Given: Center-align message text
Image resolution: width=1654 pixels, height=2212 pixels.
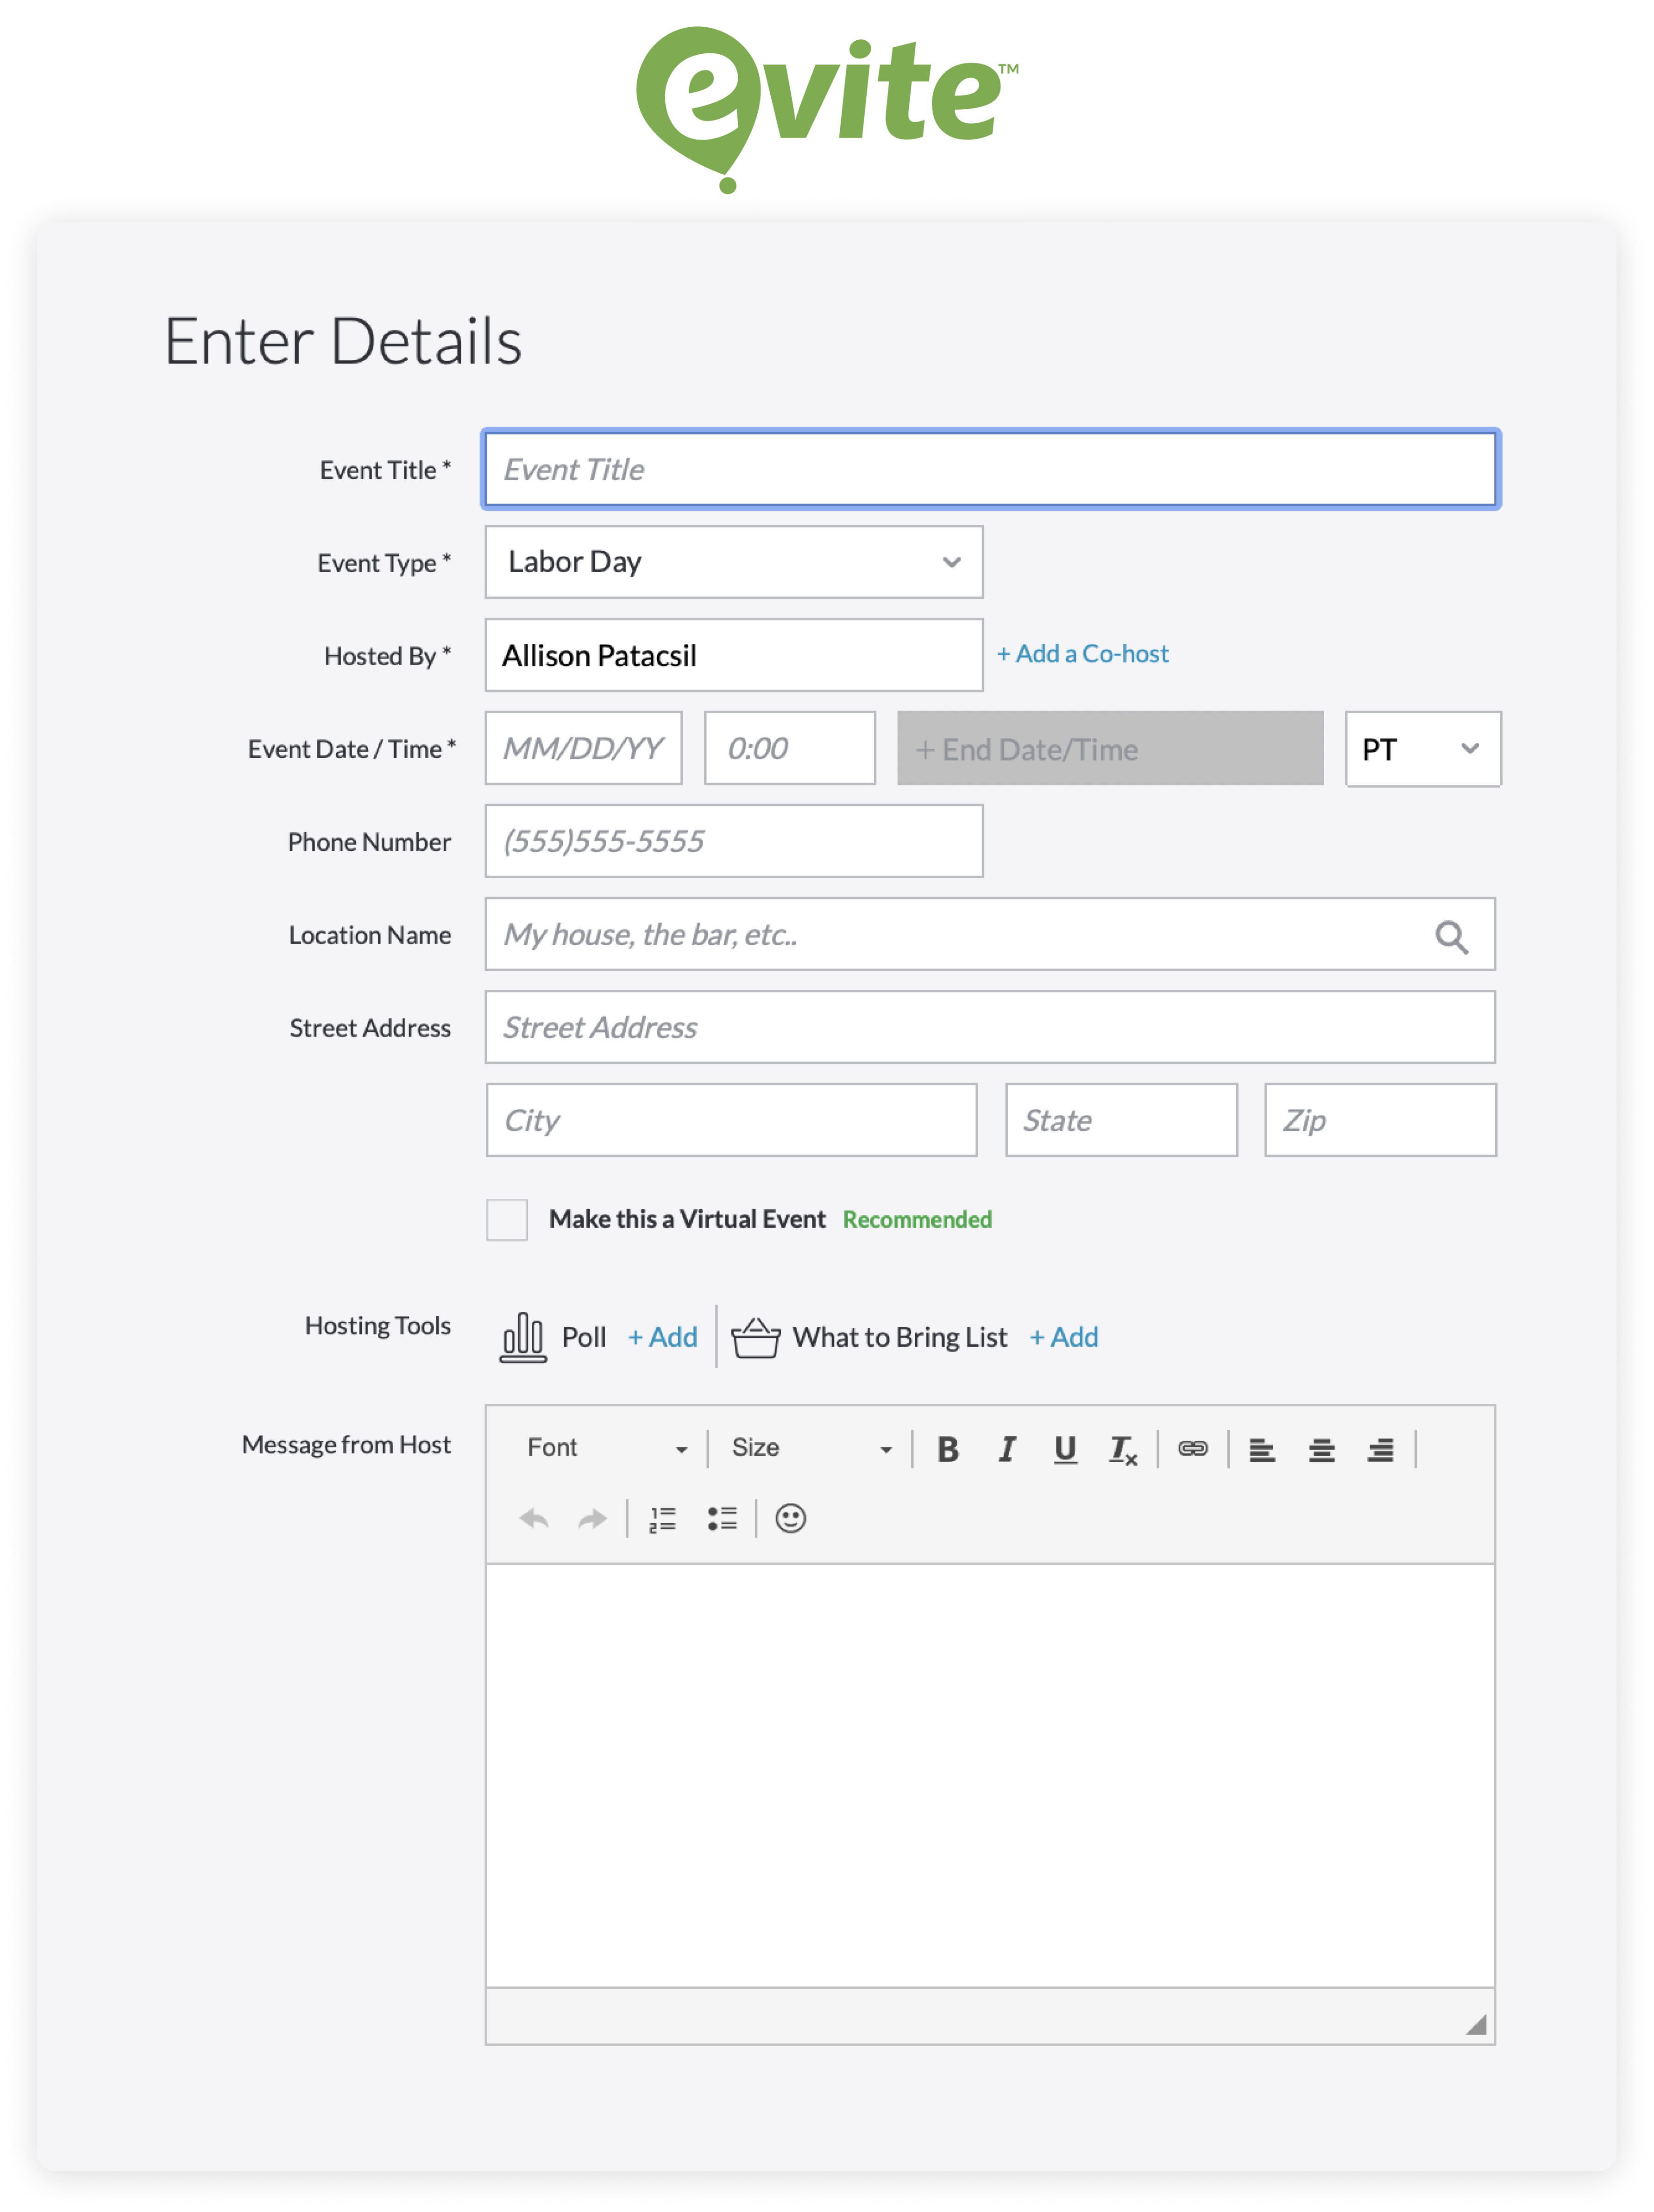Looking at the screenshot, I should (1321, 1449).
